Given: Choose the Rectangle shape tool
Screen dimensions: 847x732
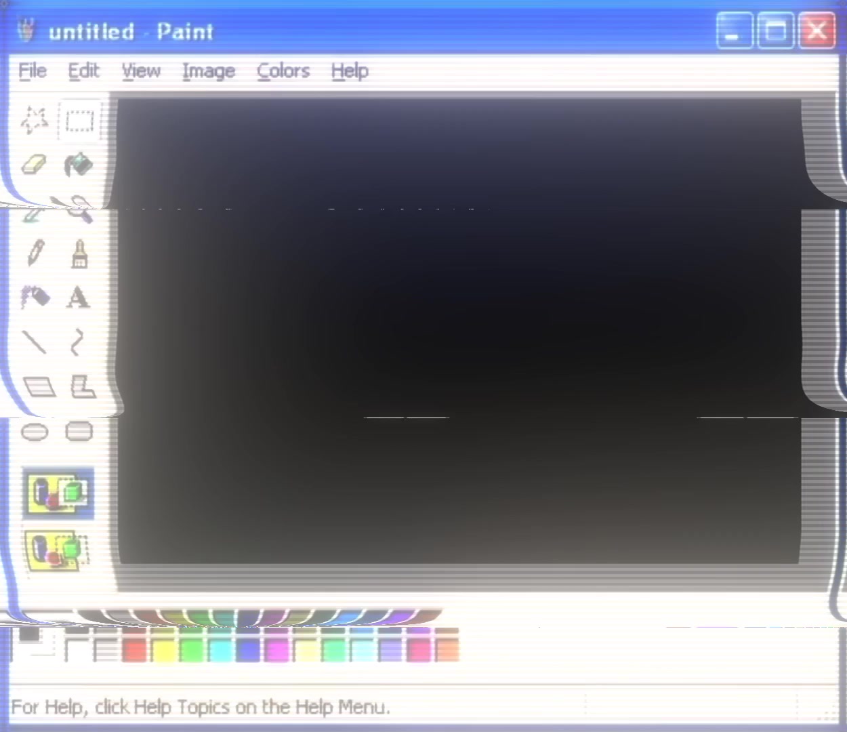Looking at the screenshot, I should (x=39, y=386).
